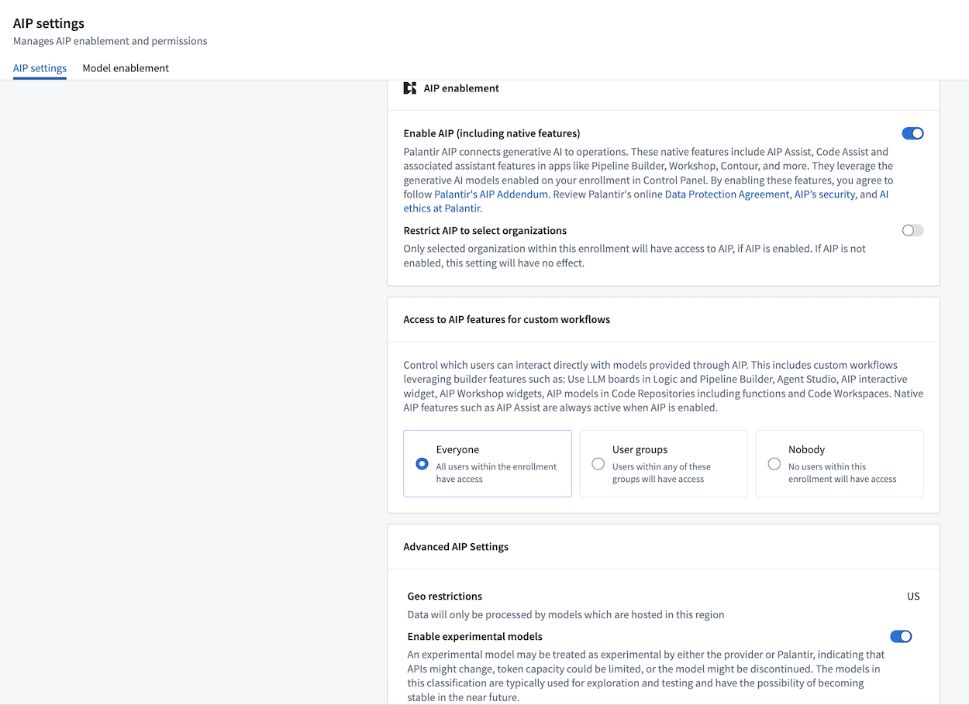
Task: Open the AIP settings tab
Action: (x=40, y=68)
